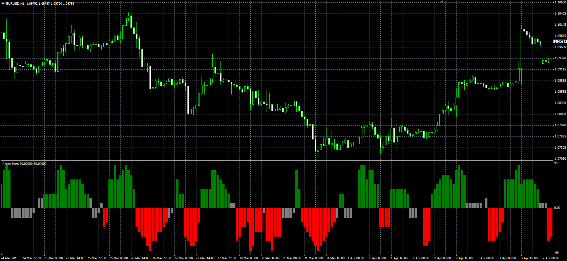This screenshot has height=261, width=567.
Task: Click the 30 Mar 08:00 time label
Action: [x=249, y=258]
